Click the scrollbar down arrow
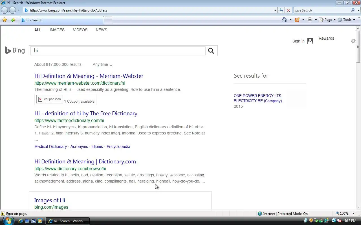Image resolution: width=361 pixels, height=225 pixels. click(358, 208)
